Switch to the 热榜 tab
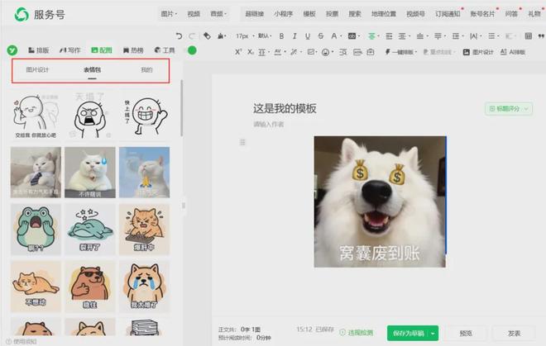 point(133,50)
